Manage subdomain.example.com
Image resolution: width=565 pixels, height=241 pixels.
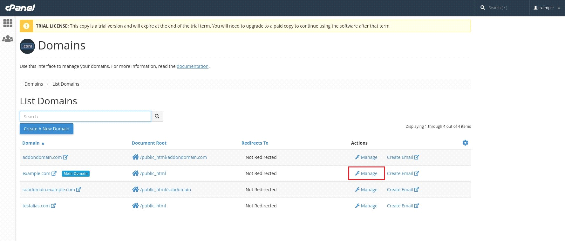(366, 190)
